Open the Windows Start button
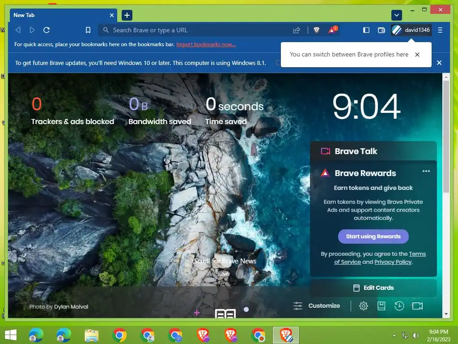 tap(11, 335)
